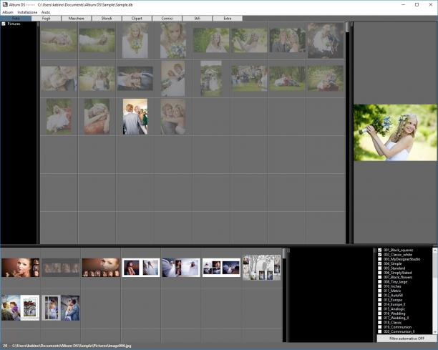The width and height of the screenshot is (438, 350).
Task: Open the Album menu
Action: [8, 12]
